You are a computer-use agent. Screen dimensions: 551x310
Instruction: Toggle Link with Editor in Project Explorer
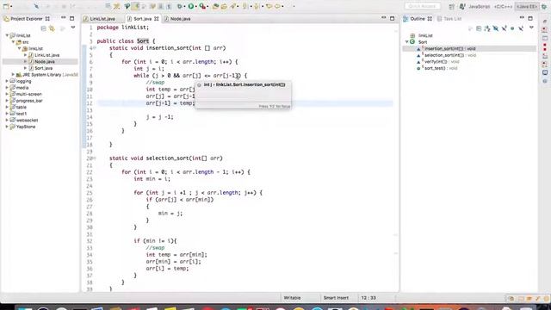point(52,28)
